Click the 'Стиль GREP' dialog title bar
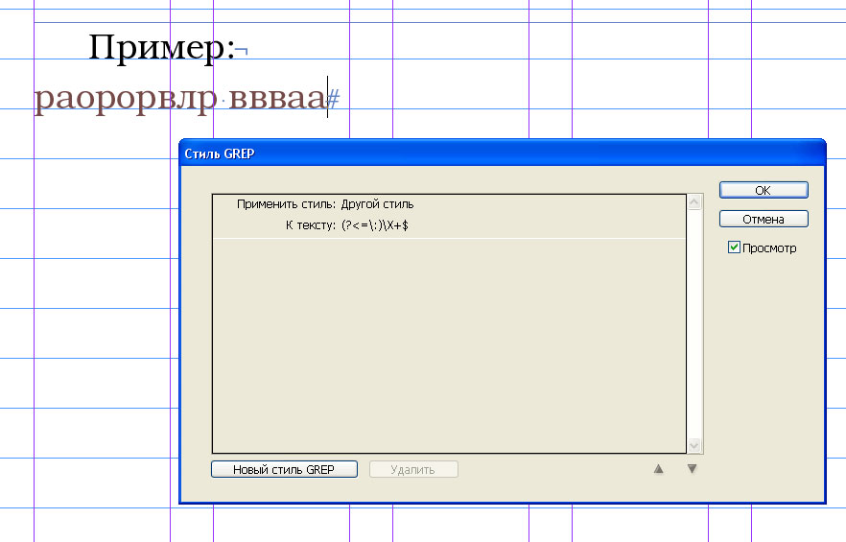The height and width of the screenshot is (542, 846). click(502, 153)
